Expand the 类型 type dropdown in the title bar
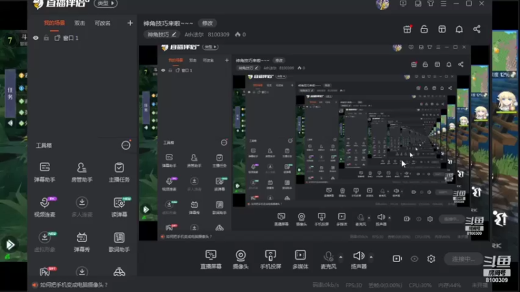The width and height of the screenshot is (520, 292). 105,3
